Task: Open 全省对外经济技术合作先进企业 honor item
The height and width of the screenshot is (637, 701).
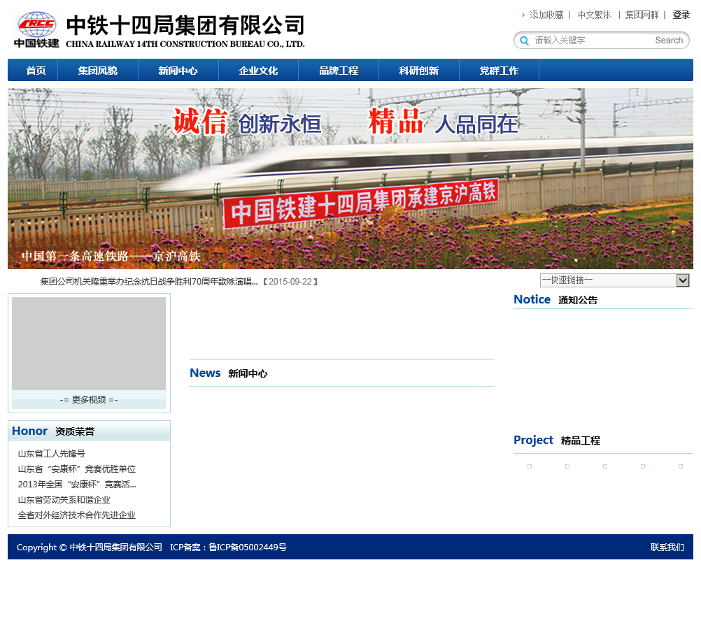Action: (x=76, y=515)
